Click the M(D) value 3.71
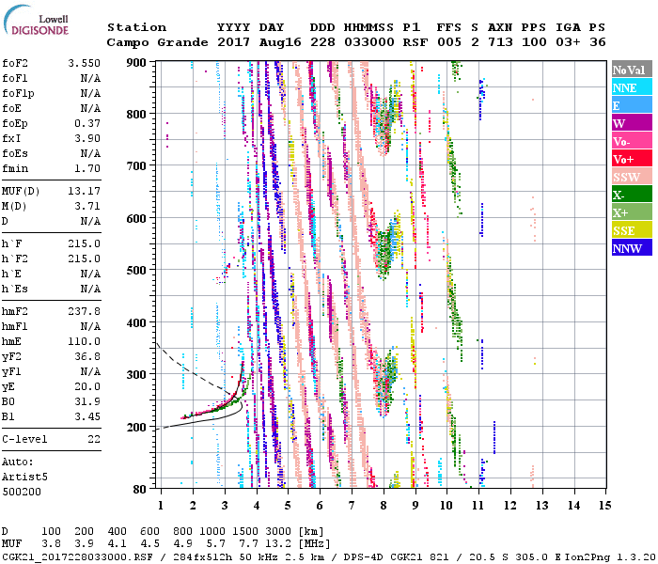Screen dimensions: 658x564 click(87, 206)
